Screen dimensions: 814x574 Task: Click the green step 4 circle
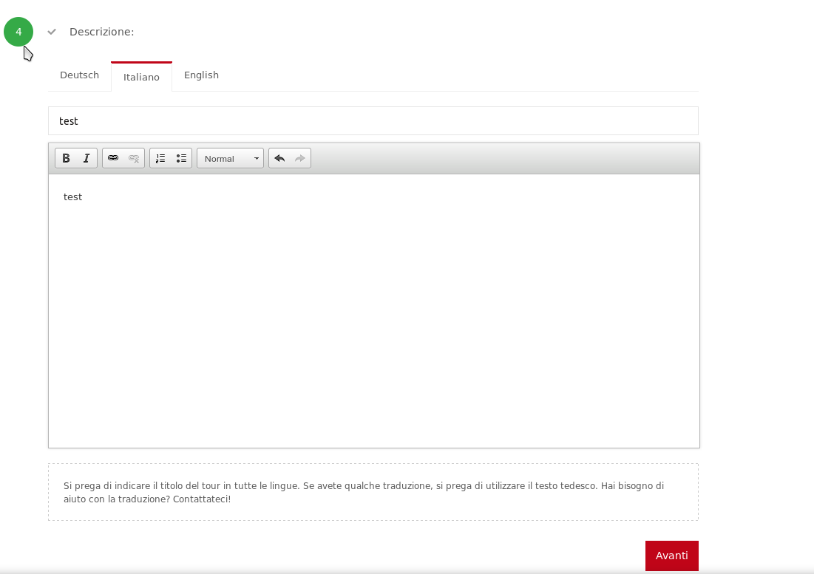click(18, 32)
